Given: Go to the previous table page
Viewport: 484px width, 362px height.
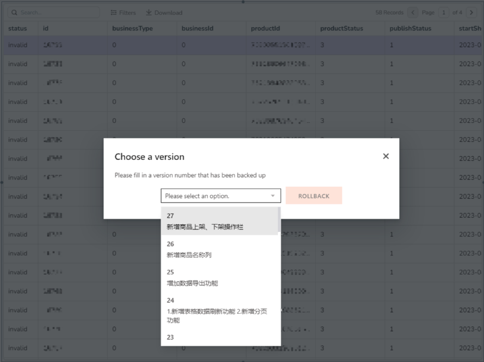Looking at the screenshot, I should click(413, 13).
